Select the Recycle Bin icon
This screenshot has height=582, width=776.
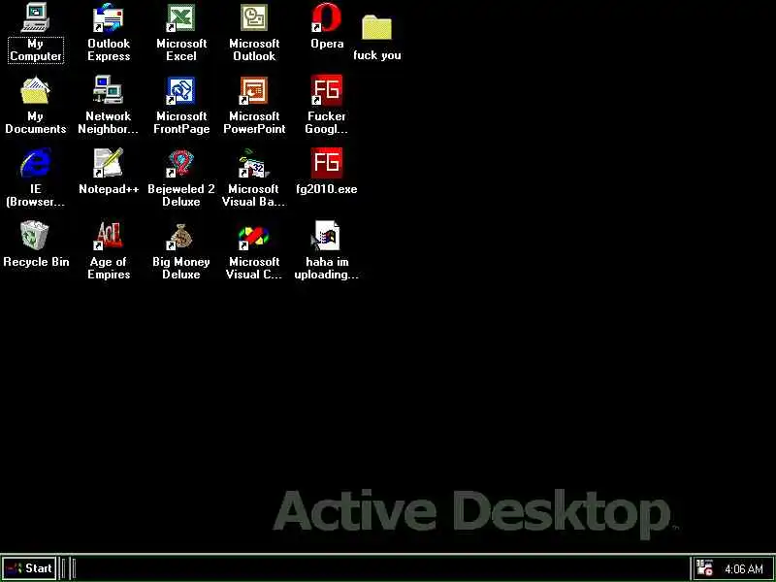[35, 236]
